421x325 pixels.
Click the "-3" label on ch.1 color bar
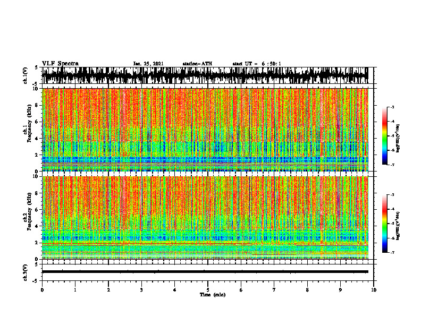click(392, 107)
